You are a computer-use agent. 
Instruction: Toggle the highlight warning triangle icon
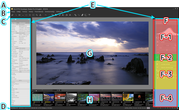[x=41, y=15]
